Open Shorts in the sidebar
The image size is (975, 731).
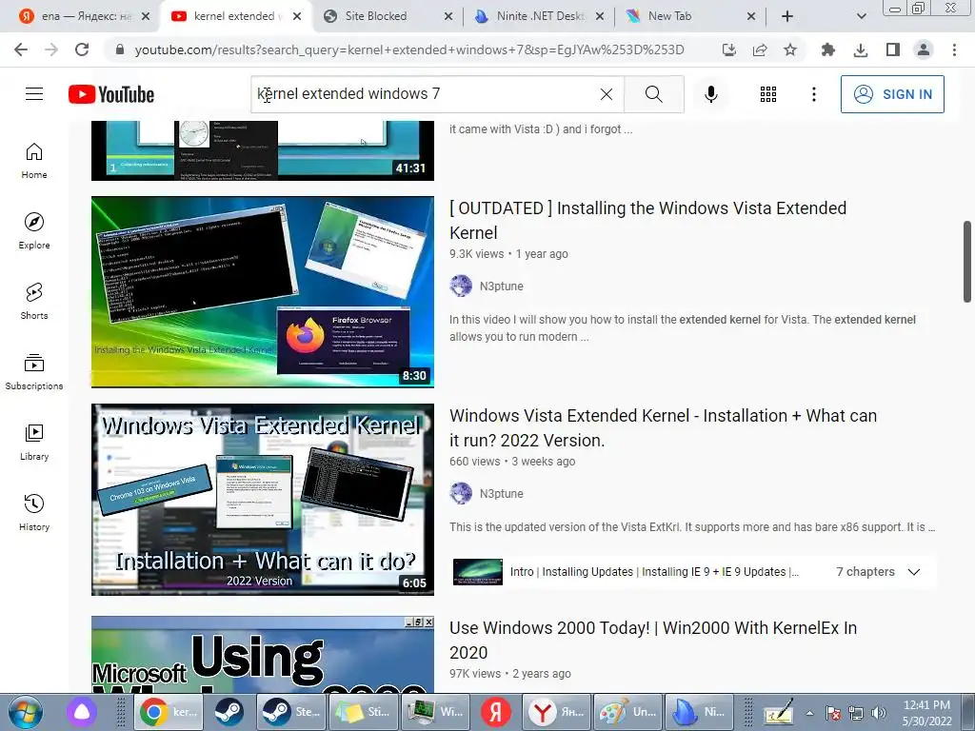(x=34, y=302)
